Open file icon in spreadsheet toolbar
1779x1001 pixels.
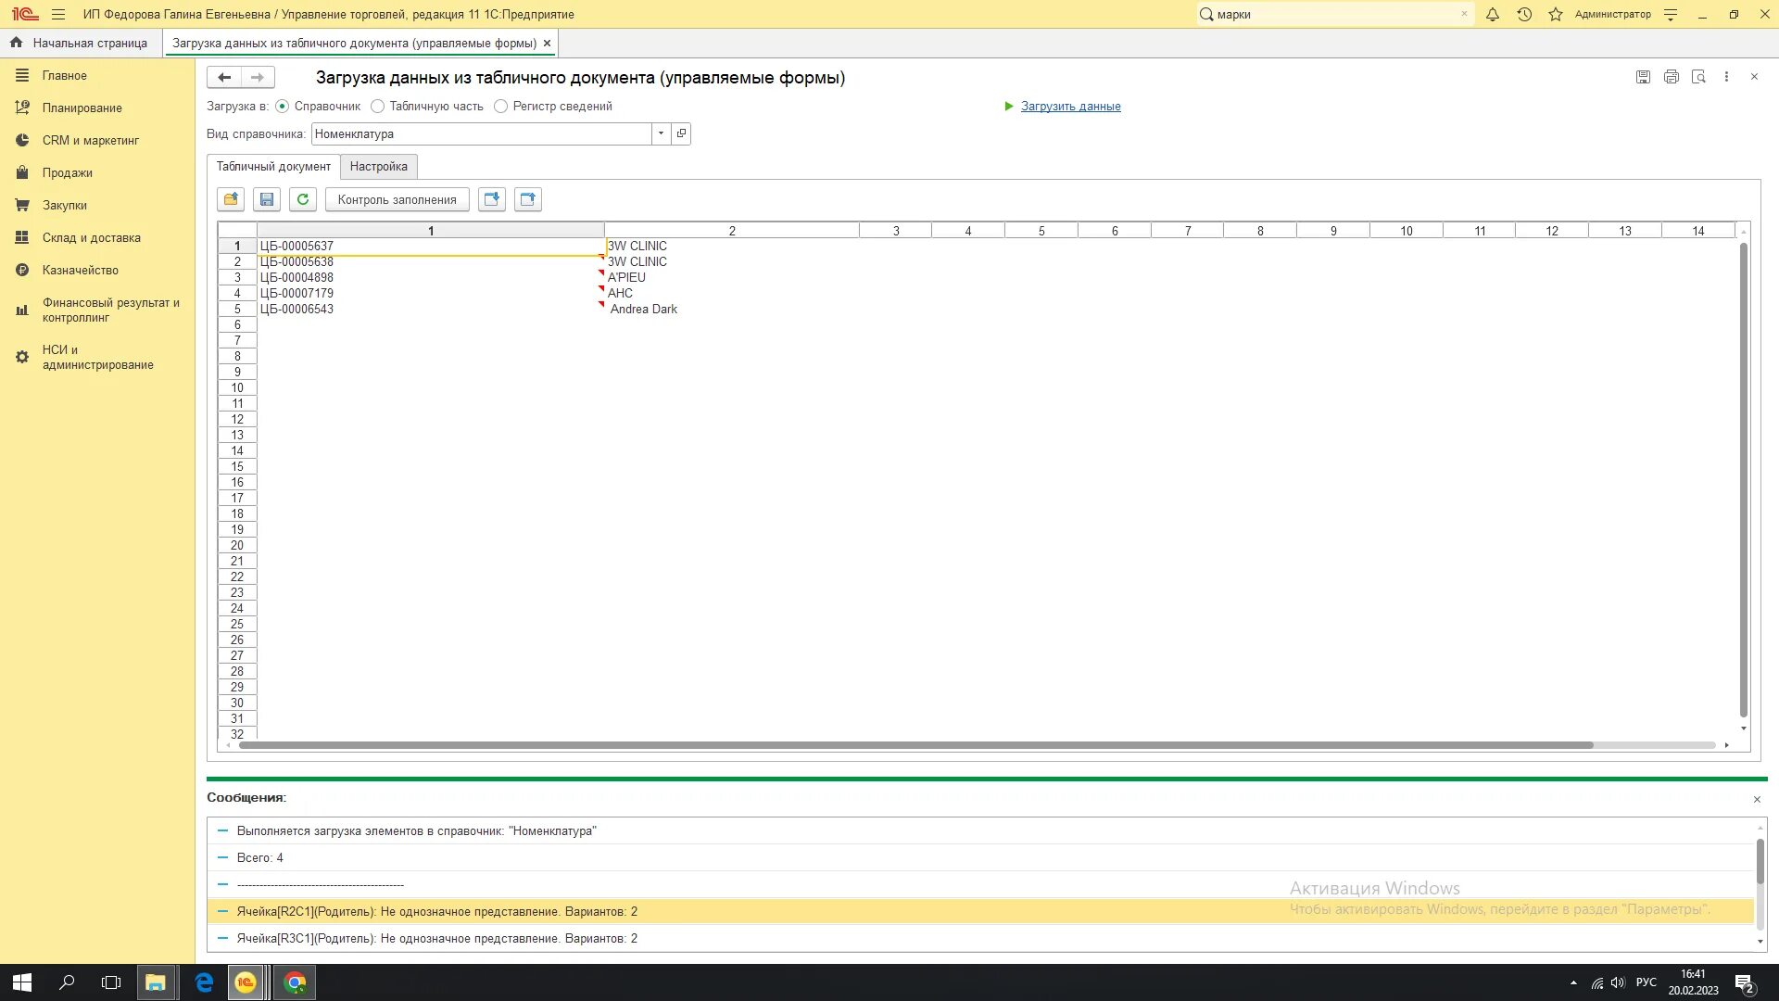click(231, 199)
